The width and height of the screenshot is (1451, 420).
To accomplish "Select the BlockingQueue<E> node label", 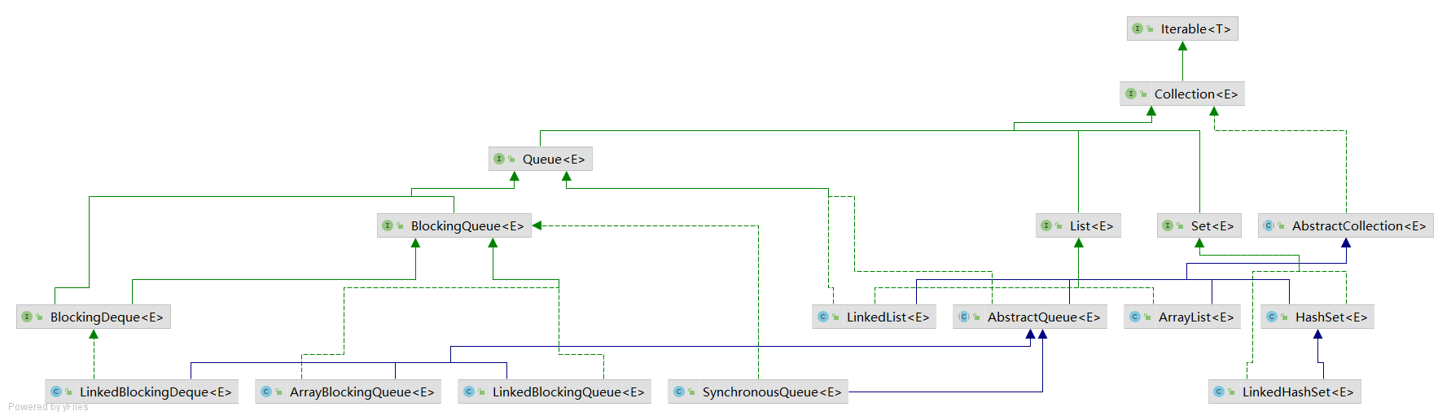I will [467, 225].
